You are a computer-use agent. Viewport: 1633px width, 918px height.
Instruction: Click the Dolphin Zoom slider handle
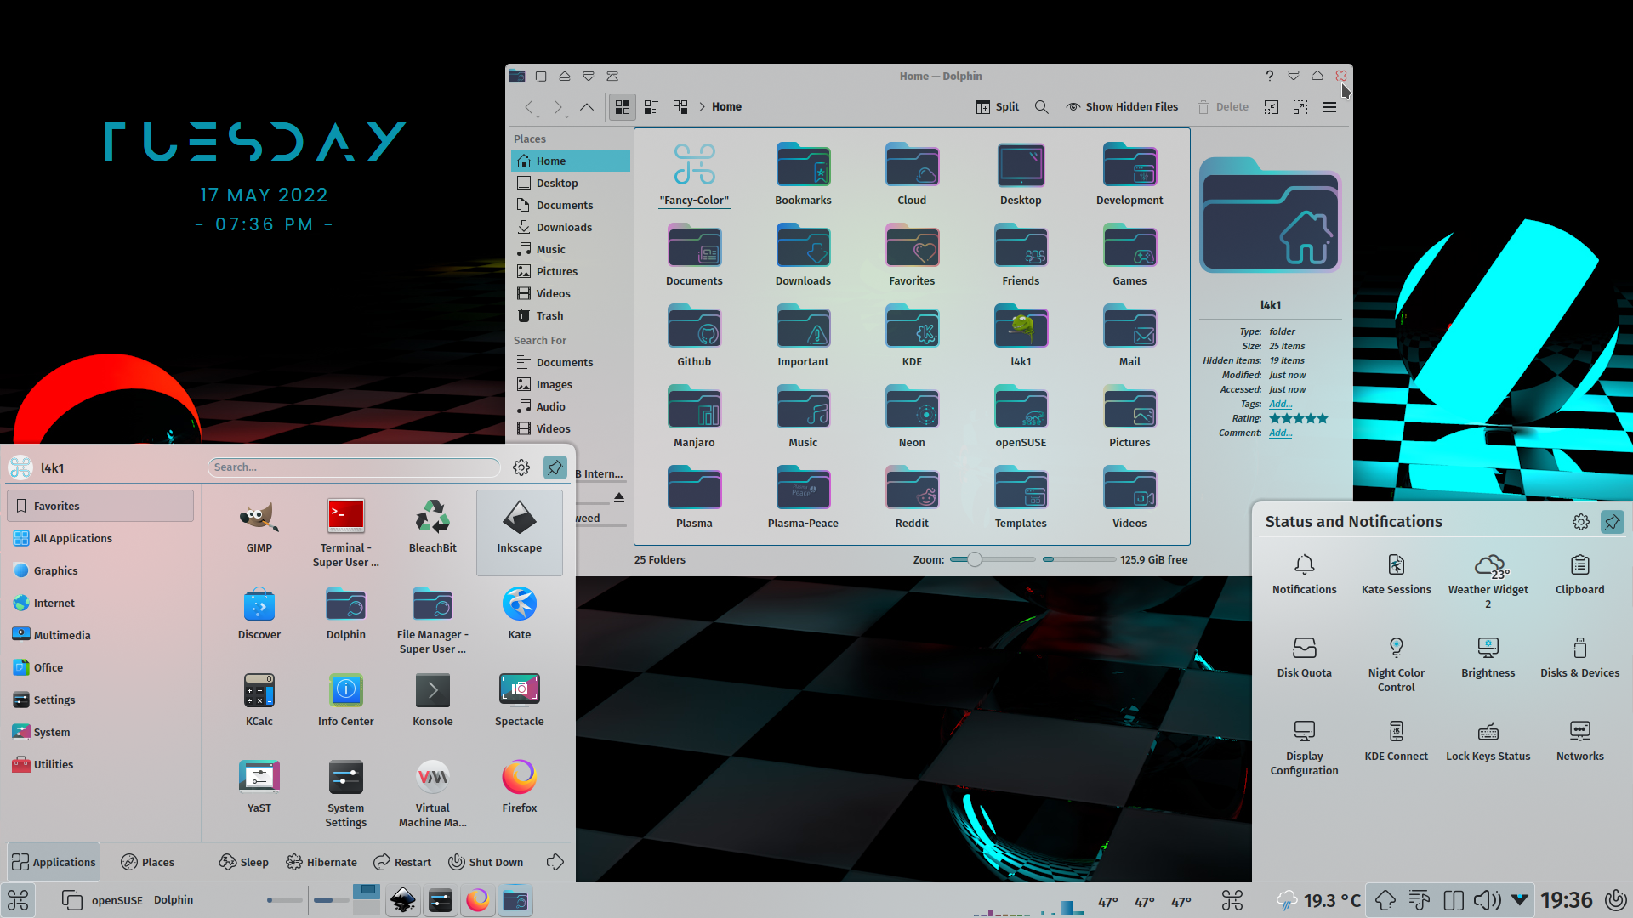[x=975, y=559]
